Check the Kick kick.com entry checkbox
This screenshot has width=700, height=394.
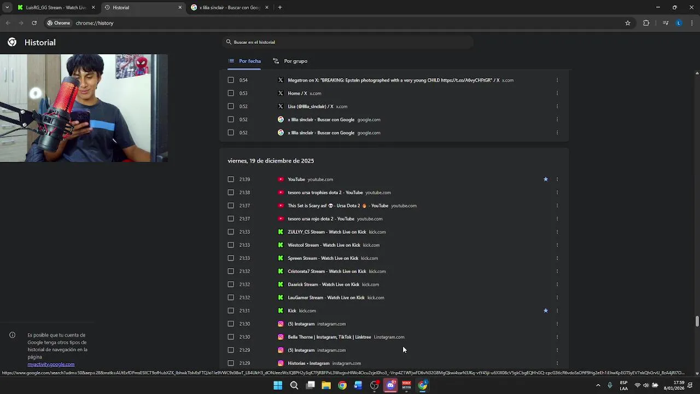(x=231, y=310)
